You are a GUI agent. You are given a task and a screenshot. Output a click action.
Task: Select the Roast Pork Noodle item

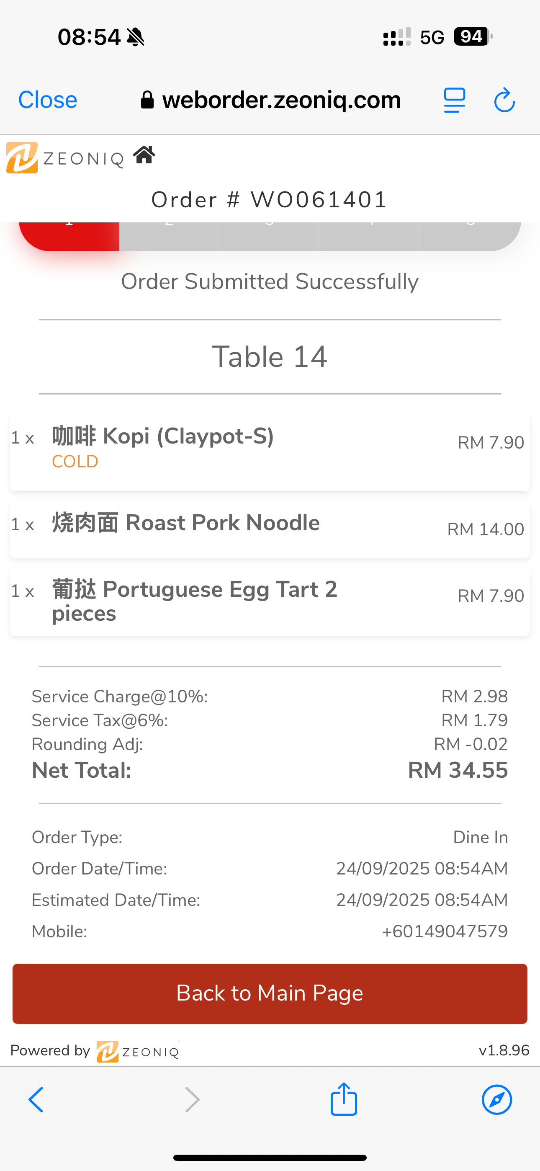click(270, 529)
